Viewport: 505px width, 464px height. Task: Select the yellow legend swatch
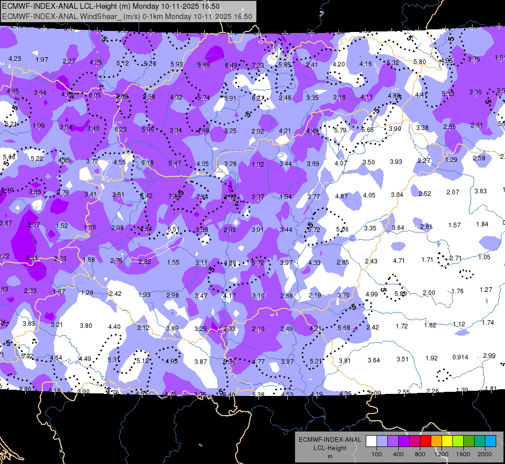[x=447, y=441]
